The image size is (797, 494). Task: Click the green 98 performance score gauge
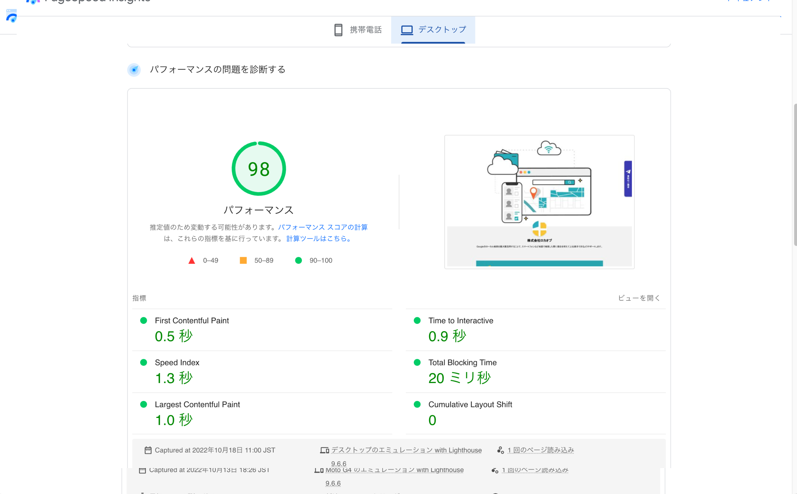[x=259, y=169]
